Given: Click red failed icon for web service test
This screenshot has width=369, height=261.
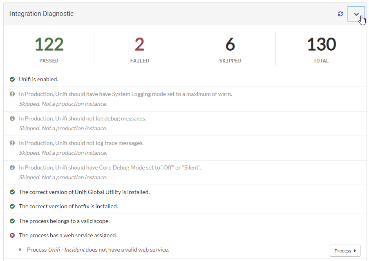Looking at the screenshot, I should (x=12, y=235).
